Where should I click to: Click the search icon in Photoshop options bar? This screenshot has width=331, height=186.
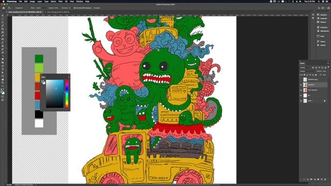[319, 8]
